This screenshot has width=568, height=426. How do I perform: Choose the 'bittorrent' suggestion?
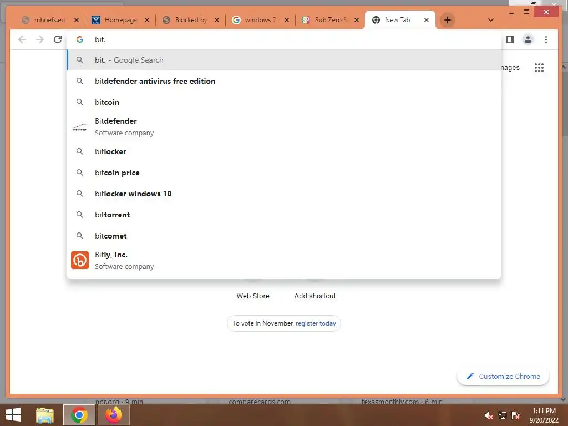(284, 215)
